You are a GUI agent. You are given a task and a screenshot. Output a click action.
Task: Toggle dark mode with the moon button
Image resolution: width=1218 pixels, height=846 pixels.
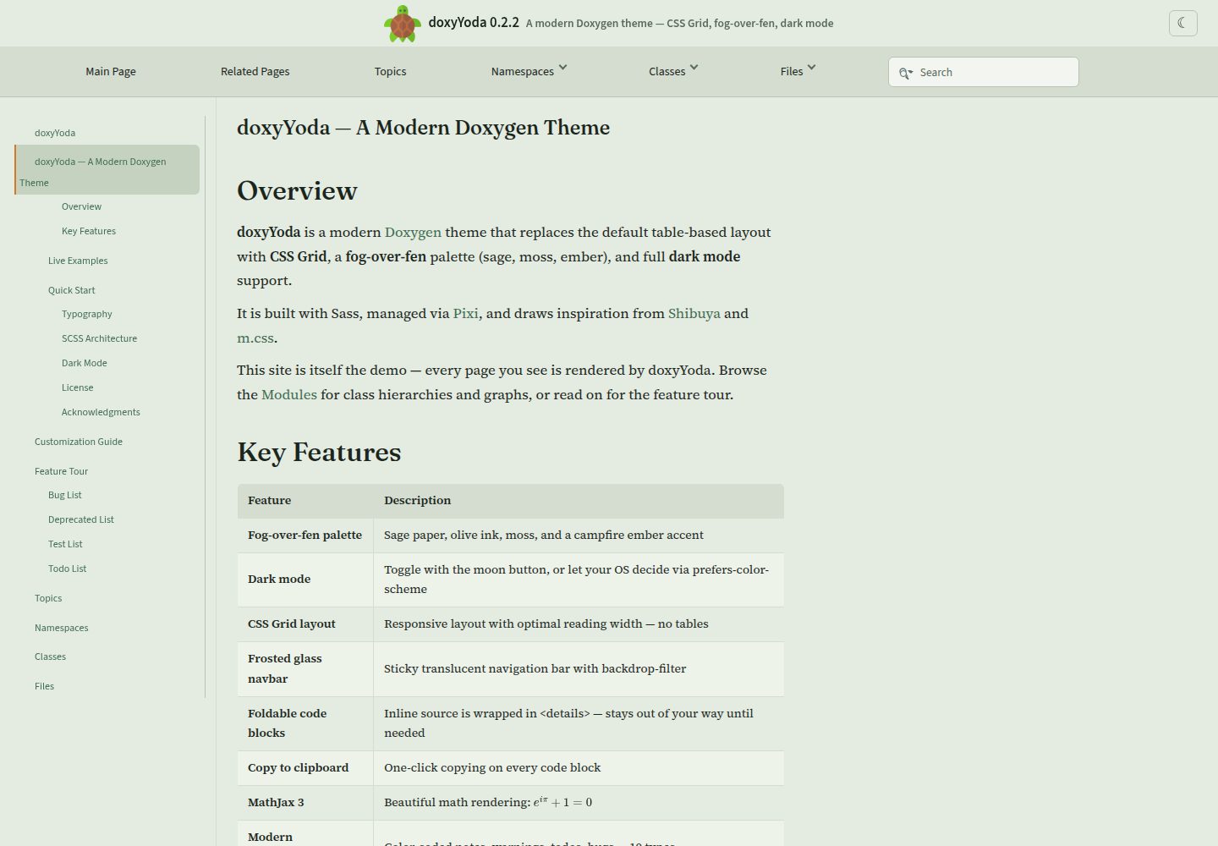1182,23
